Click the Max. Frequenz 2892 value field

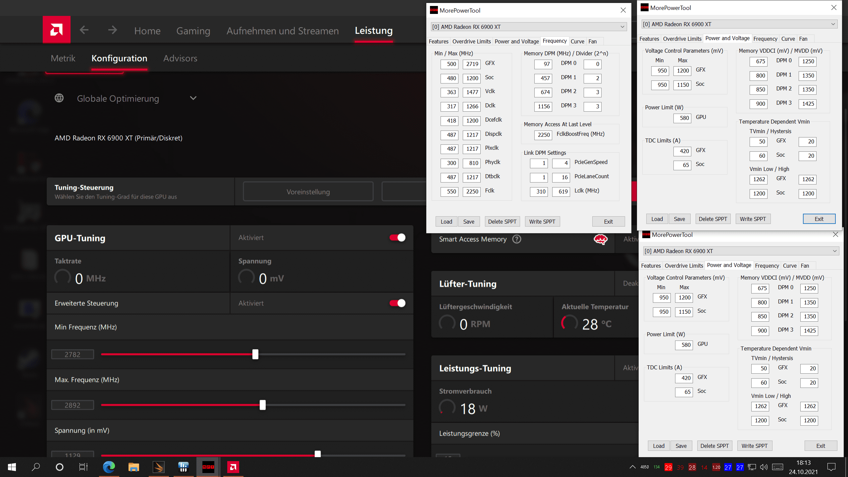pyautogui.click(x=73, y=405)
